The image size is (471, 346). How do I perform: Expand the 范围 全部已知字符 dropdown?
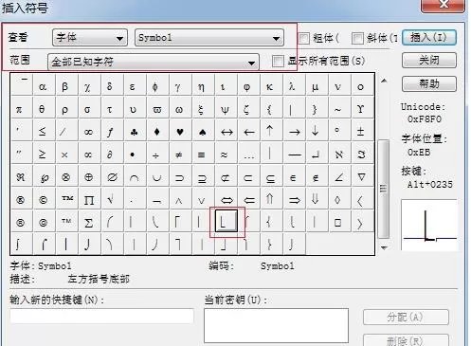[154, 62]
